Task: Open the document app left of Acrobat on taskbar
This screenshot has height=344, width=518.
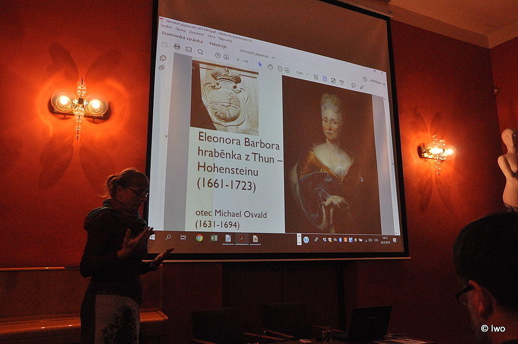Action: pyautogui.click(x=228, y=238)
